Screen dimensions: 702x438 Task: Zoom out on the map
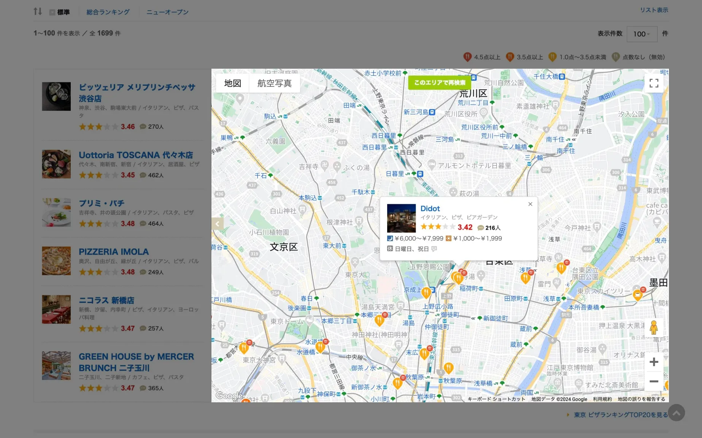(x=654, y=381)
